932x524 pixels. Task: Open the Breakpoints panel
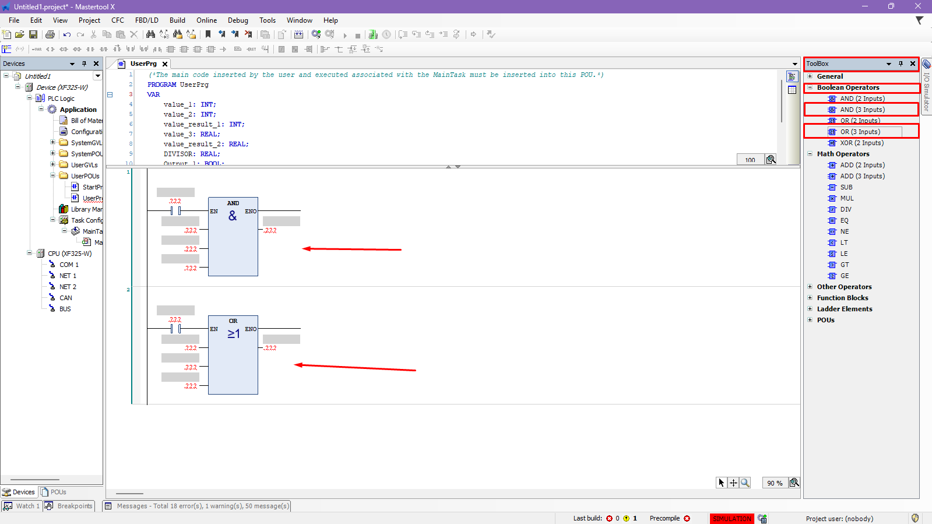70,506
